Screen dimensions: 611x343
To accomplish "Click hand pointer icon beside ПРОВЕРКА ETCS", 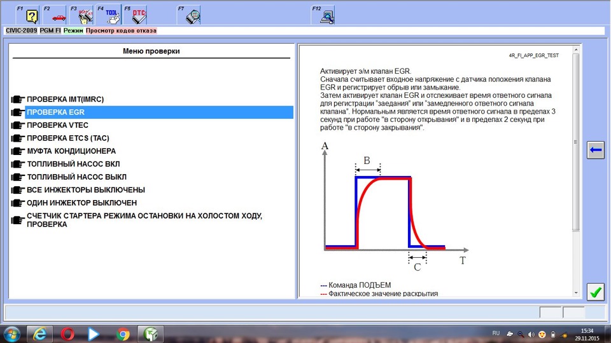I will (x=18, y=138).
